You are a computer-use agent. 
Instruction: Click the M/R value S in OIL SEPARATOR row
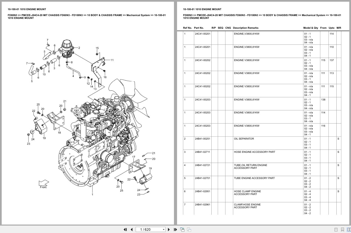[x=338, y=139]
